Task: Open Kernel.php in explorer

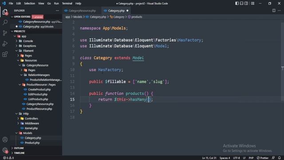Action: [31, 128]
